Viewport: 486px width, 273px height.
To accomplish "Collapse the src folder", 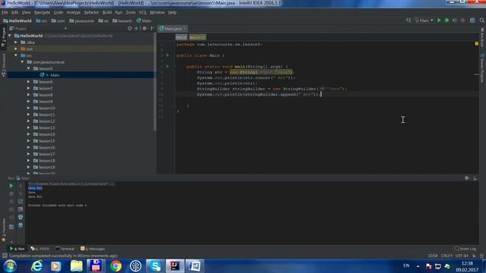I will (16, 55).
